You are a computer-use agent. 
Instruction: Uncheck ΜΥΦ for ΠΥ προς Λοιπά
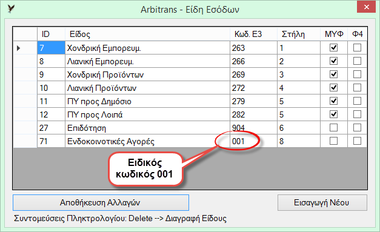(x=333, y=114)
